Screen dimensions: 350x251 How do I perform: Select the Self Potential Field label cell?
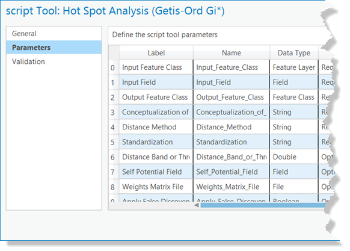(x=156, y=172)
